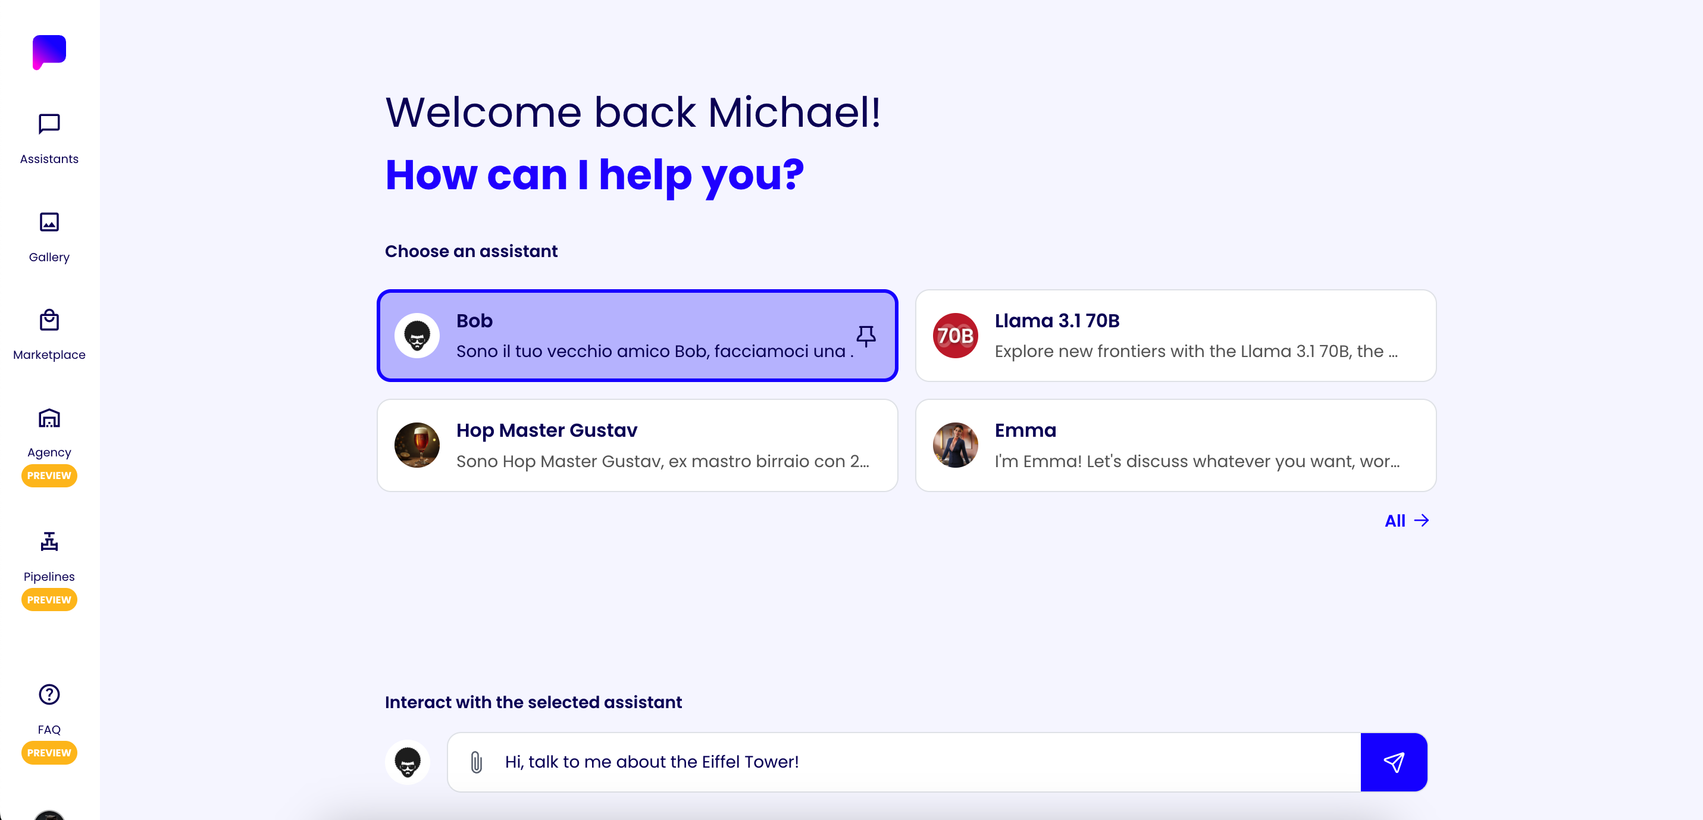Click the 70B red avatar
This screenshot has width=1703, height=820.
click(954, 335)
